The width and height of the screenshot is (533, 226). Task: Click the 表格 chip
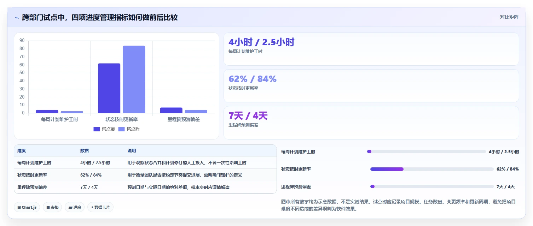52,207
